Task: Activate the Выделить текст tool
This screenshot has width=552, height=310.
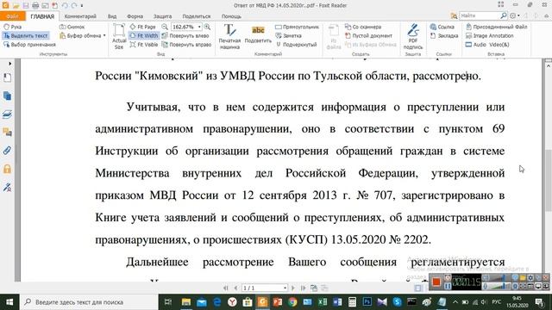Action: click(25, 35)
